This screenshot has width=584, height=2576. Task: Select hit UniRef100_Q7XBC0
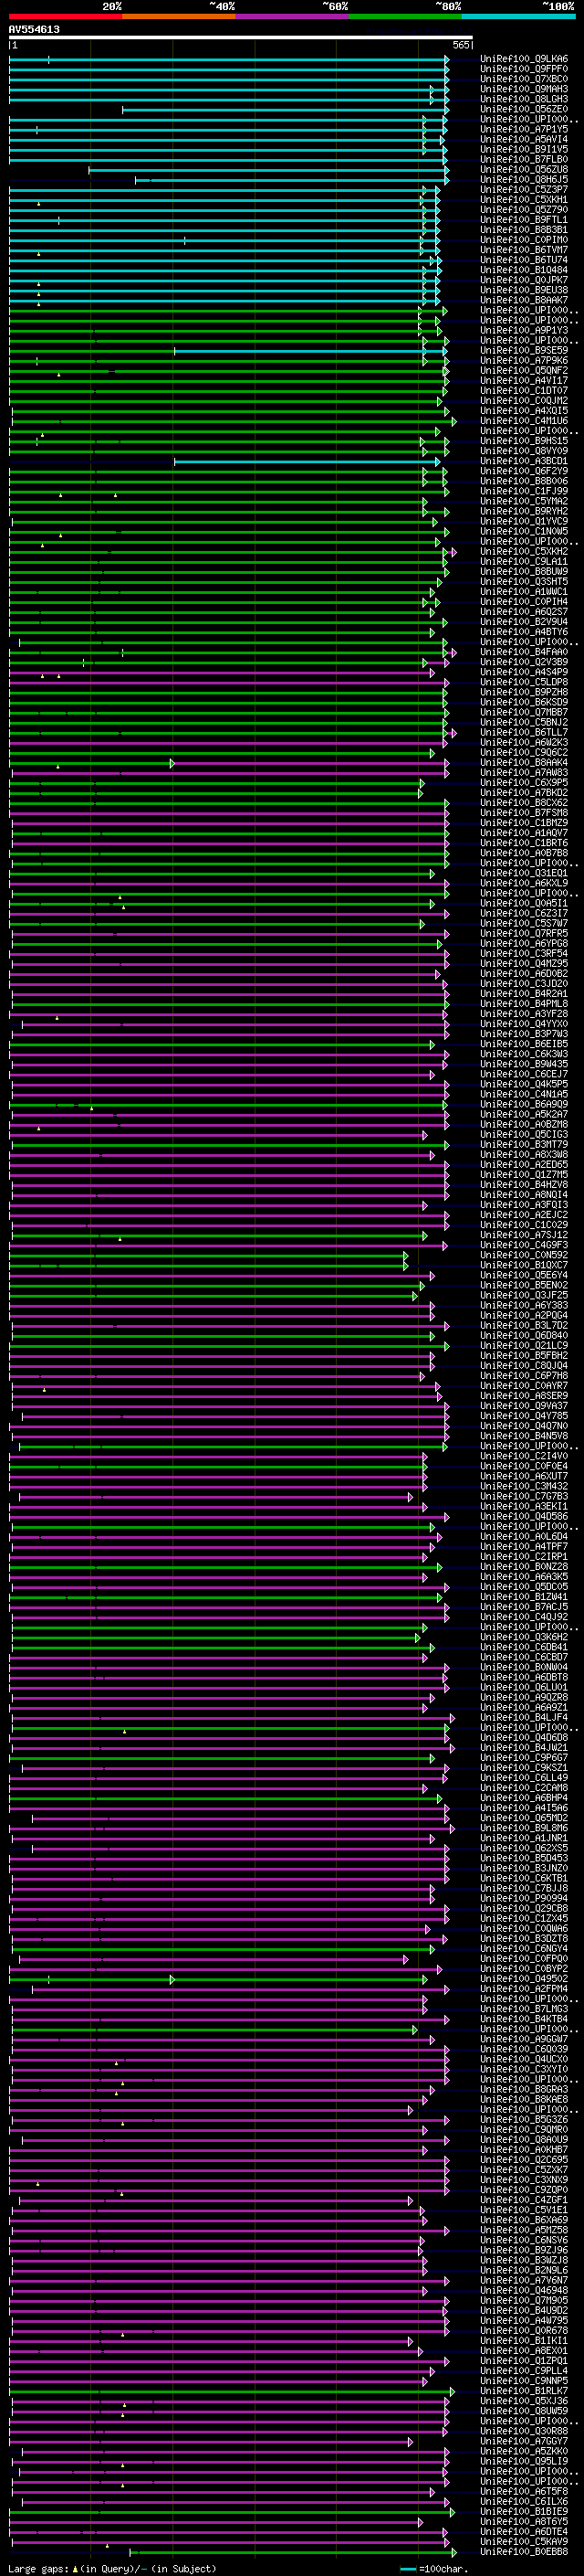pos(524,79)
